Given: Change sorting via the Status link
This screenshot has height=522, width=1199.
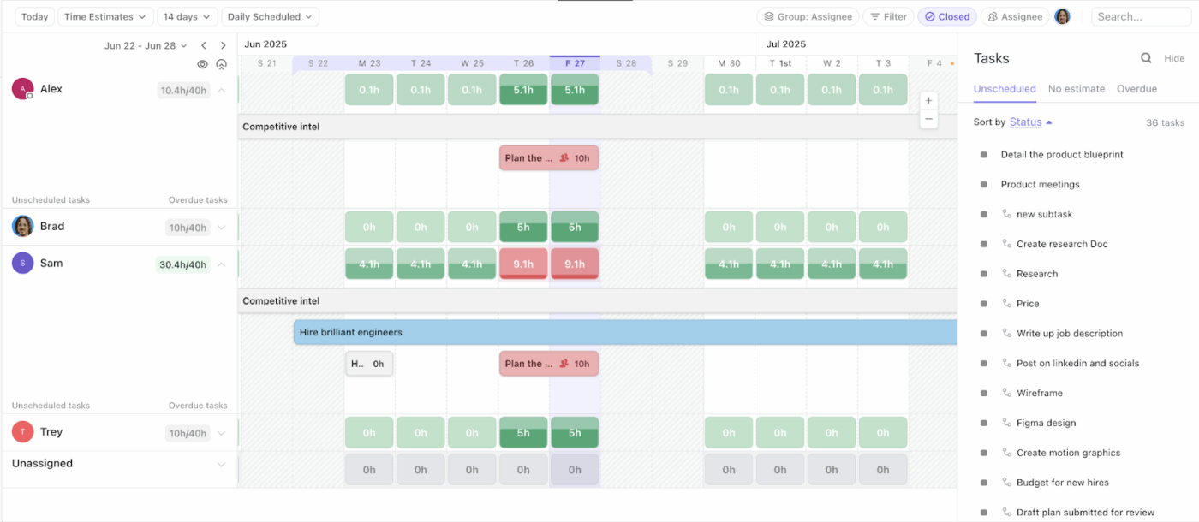Looking at the screenshot, I should pos(1027,122).
